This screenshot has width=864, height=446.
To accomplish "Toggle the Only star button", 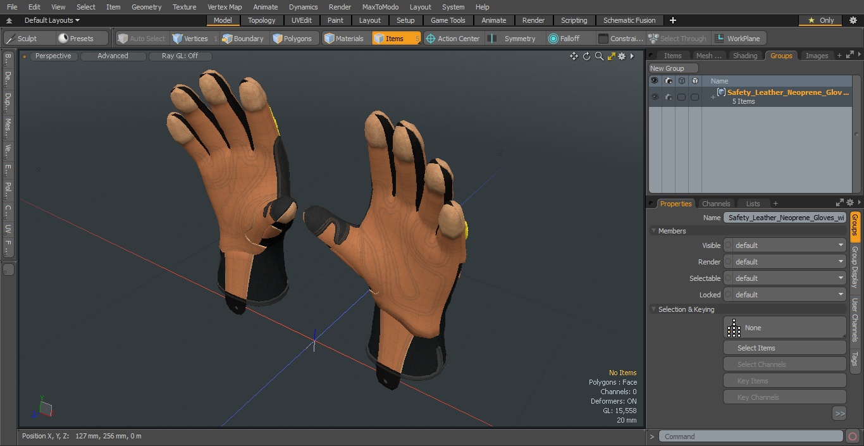I will coord(820,20).
